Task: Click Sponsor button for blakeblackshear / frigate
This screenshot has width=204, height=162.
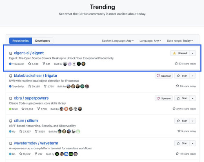Action: (x=164, y=76)
